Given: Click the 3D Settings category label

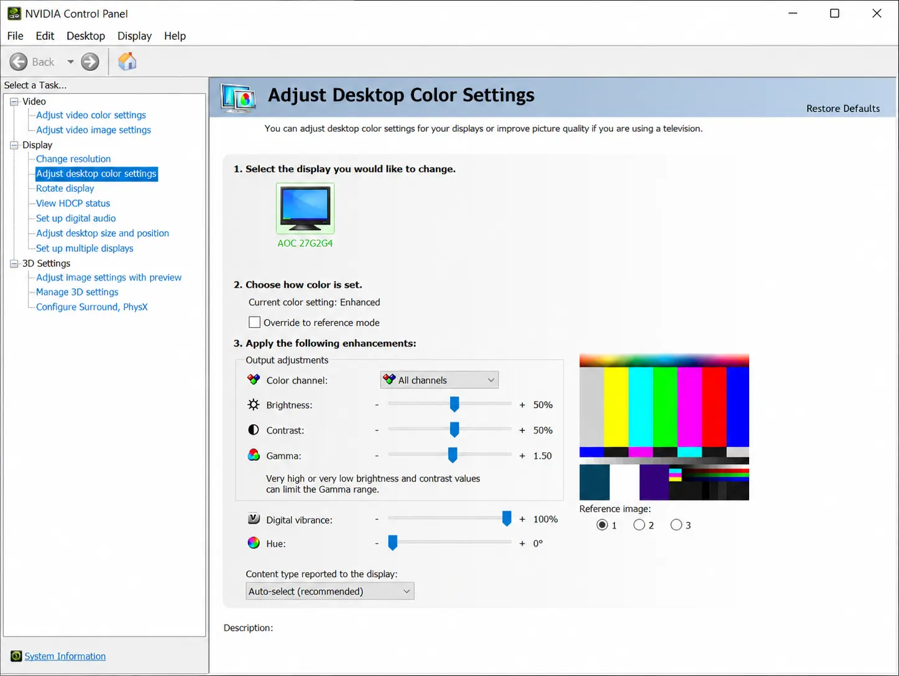Looking at the screenshot, I should tap(47, 264).
